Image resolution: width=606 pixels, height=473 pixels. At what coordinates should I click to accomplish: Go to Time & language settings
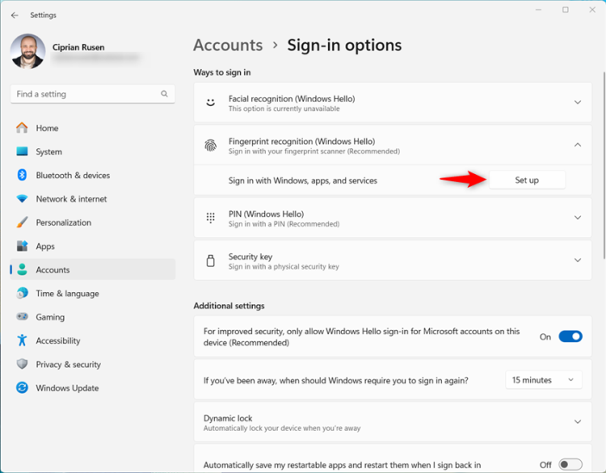[67, 293]
